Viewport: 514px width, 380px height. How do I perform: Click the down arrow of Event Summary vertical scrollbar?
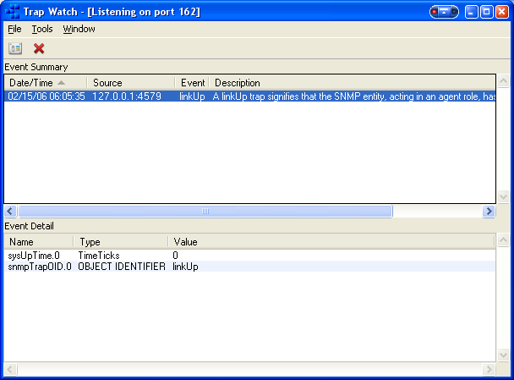point(503,196)
